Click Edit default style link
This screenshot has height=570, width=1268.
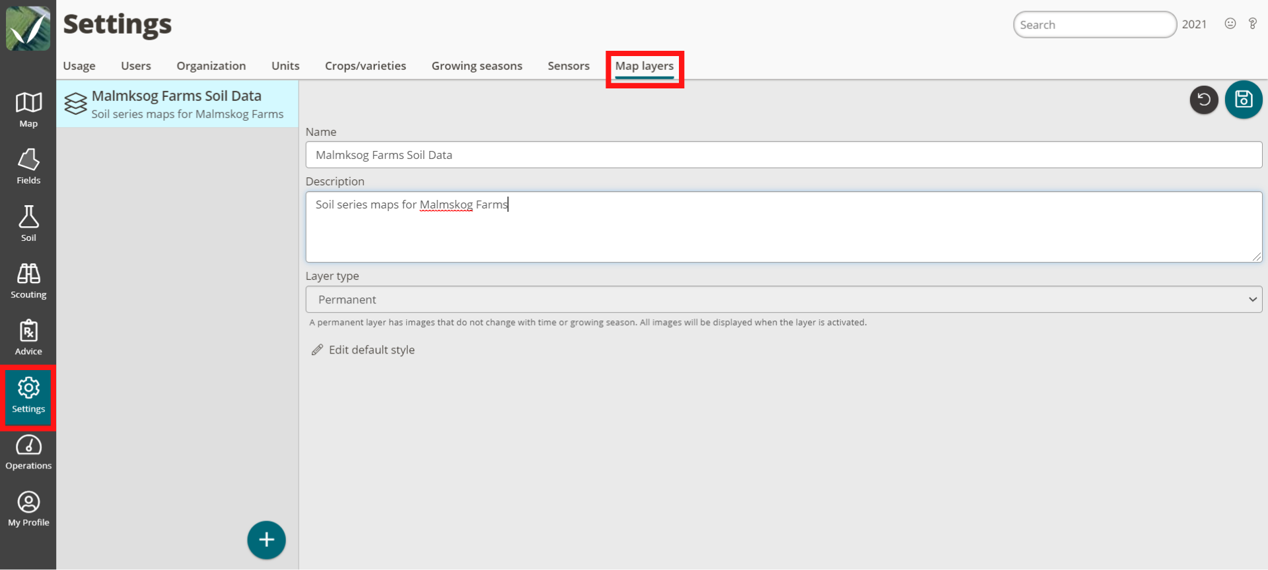(x=372, y=350)
